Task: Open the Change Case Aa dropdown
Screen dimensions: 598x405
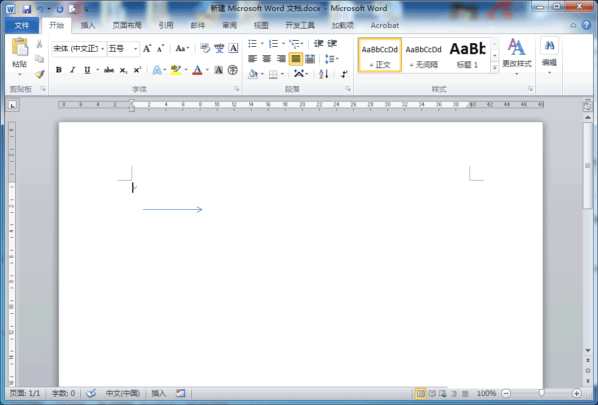Action: (183, 49)
